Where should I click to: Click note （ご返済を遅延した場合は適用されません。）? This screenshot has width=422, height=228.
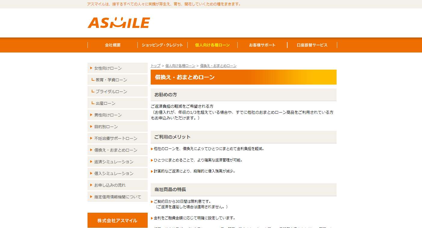pos(191,207)
